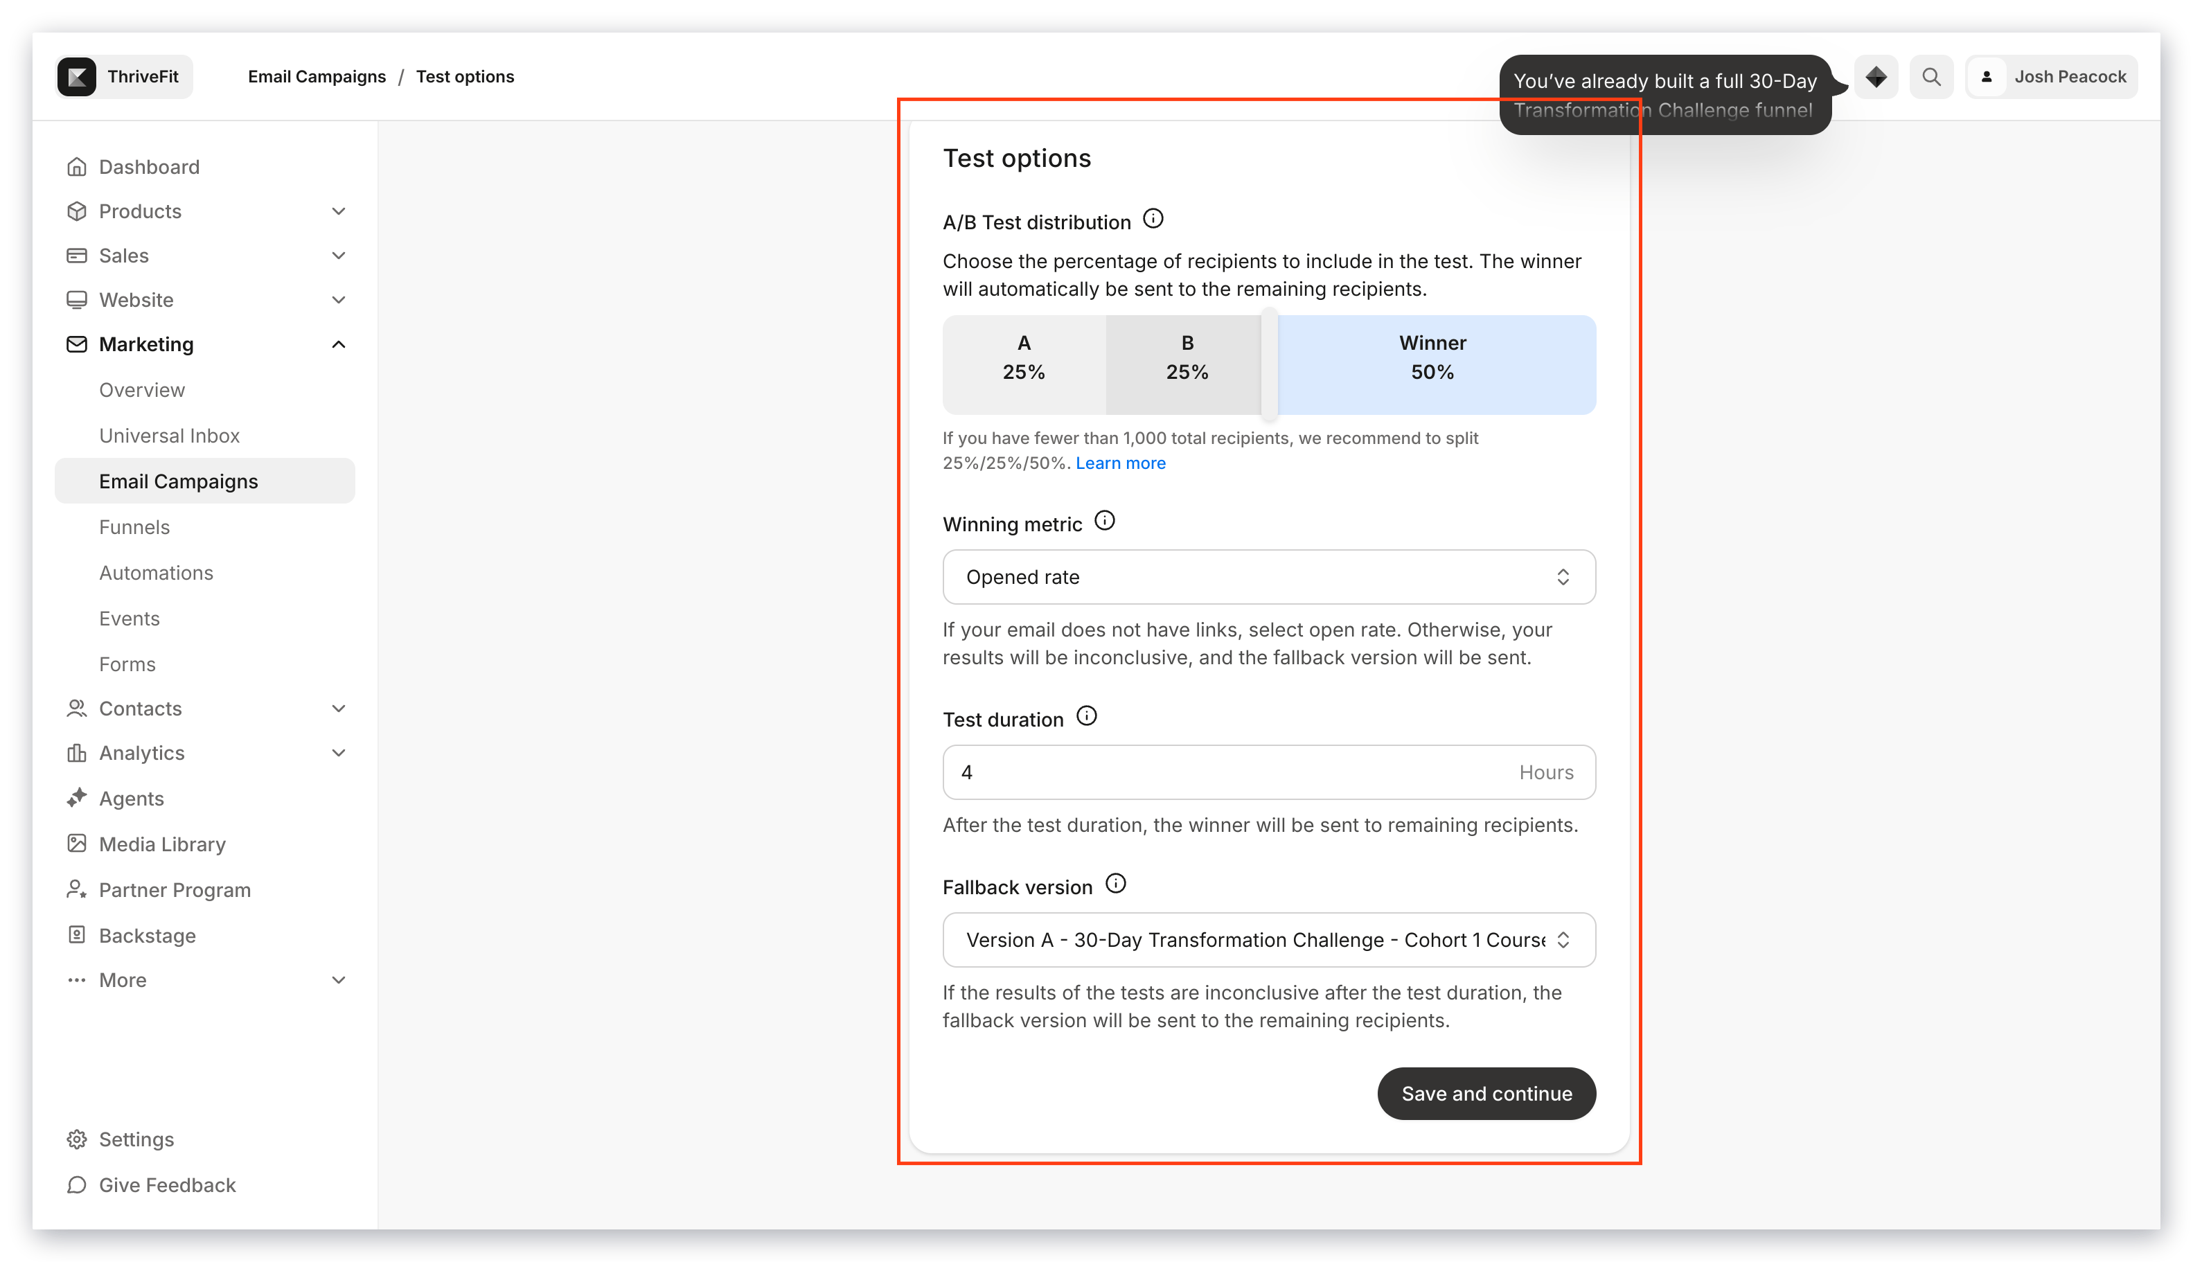Collapse the Marketing section chevron
This screenshot has width=2193, height=1262.
point(339,344)
